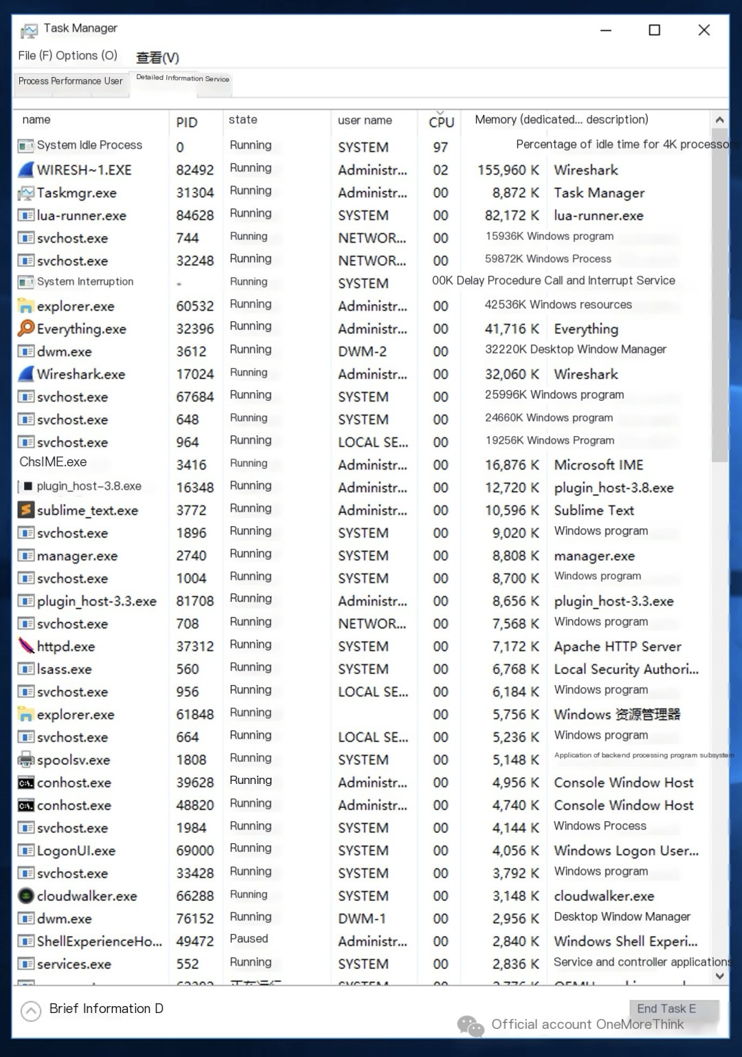This screenshot has width=742, height=1057.
Task: Switch to the Process tab
Action: pyautogui.click(x=34, y=81)
